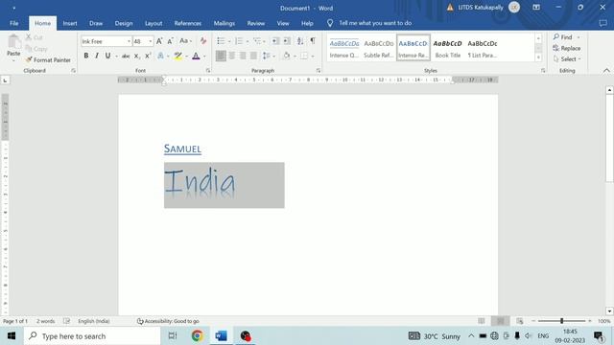
Task: Apply the yellow text highlight color
Action: (x=178, y=57)
